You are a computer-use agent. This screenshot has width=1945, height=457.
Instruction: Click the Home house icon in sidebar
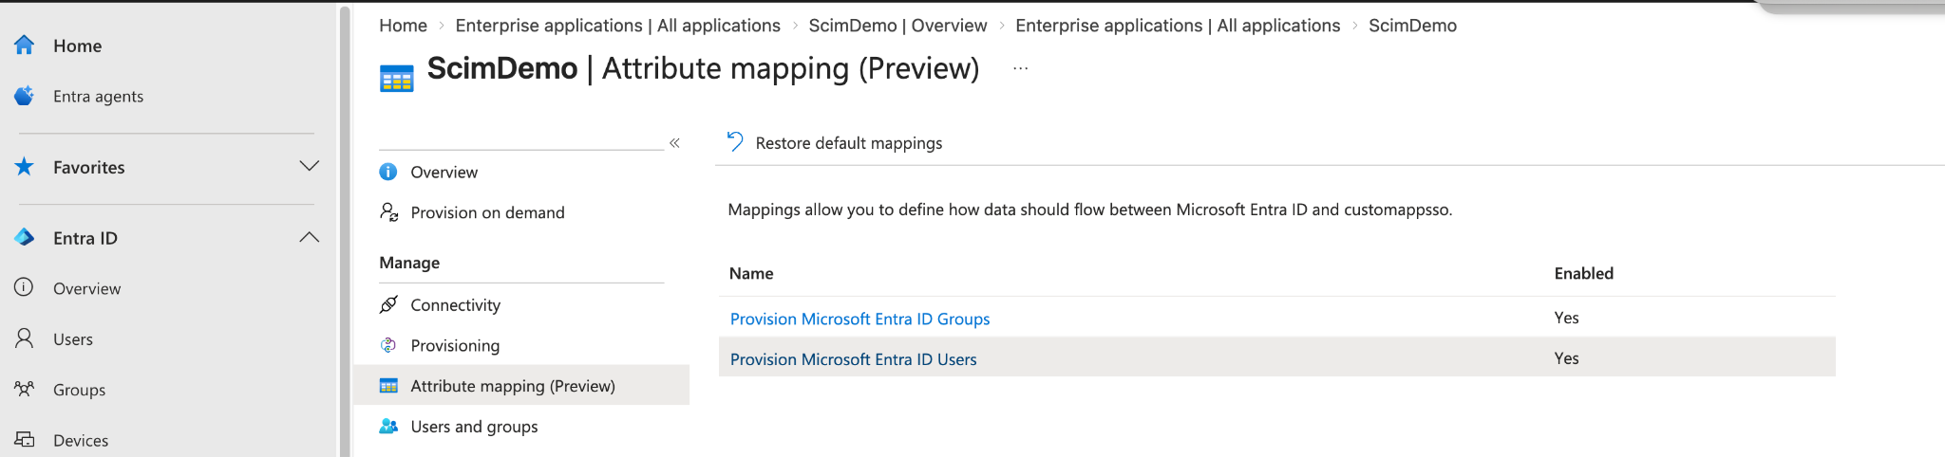tap(25, 45)
